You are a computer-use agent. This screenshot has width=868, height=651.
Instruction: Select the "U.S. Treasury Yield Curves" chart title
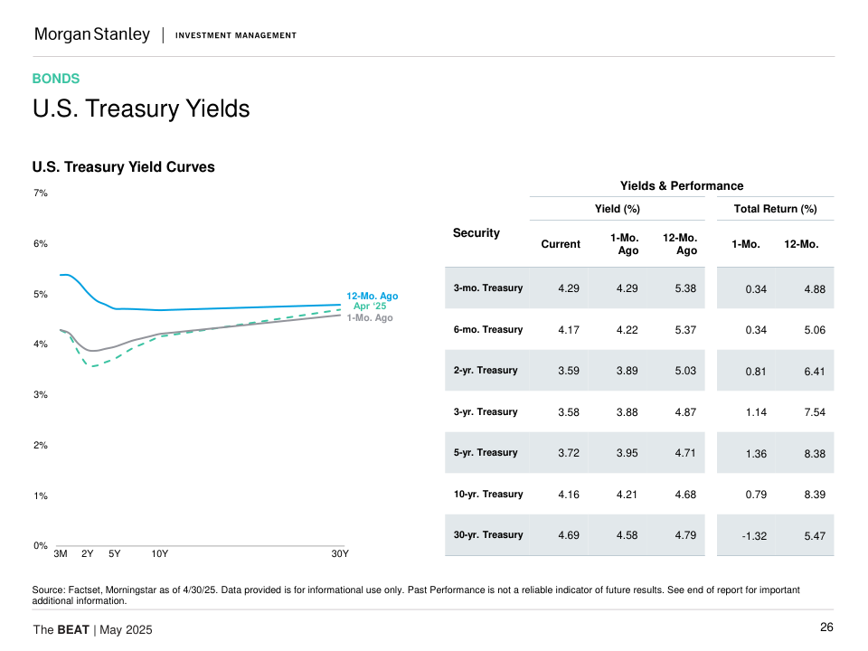tap(124, 167)
